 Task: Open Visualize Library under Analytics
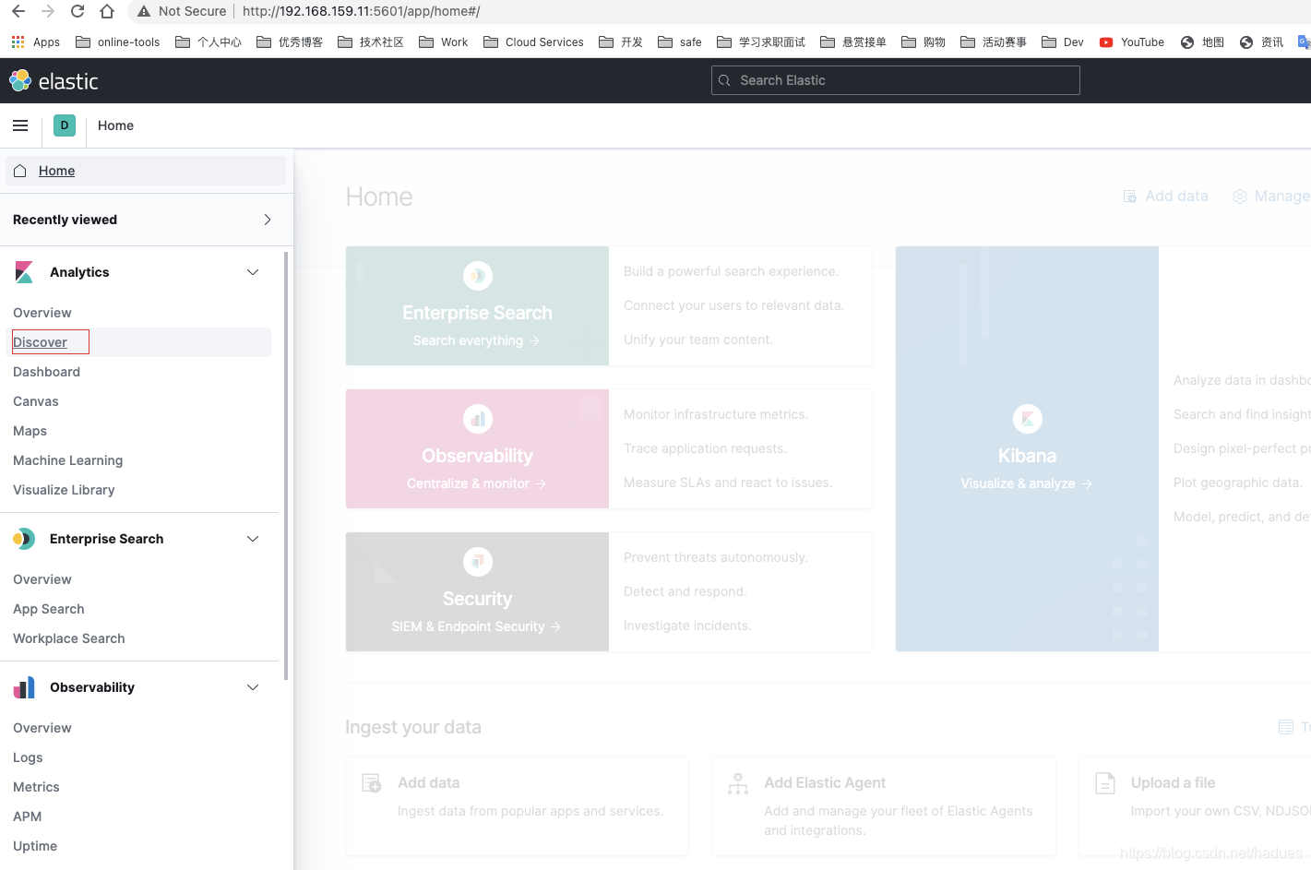[x=64, y=490]
